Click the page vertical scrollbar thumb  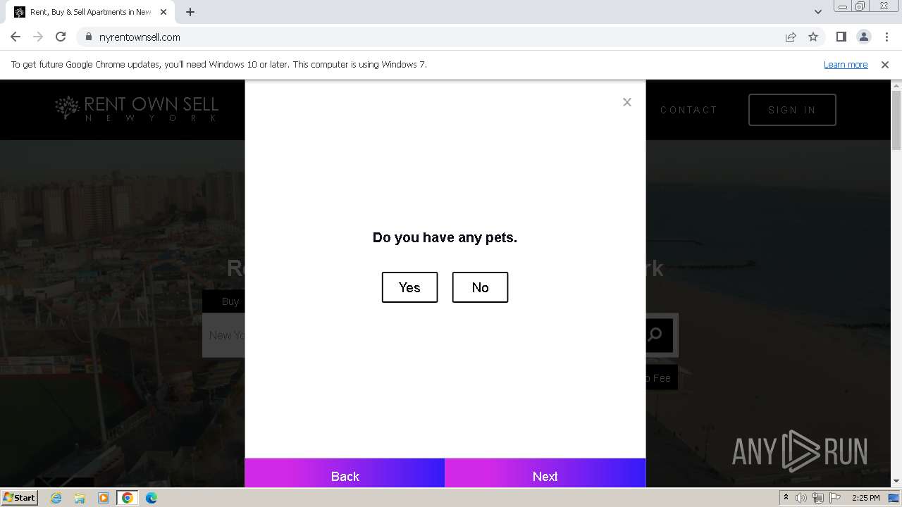pos(896,120)
